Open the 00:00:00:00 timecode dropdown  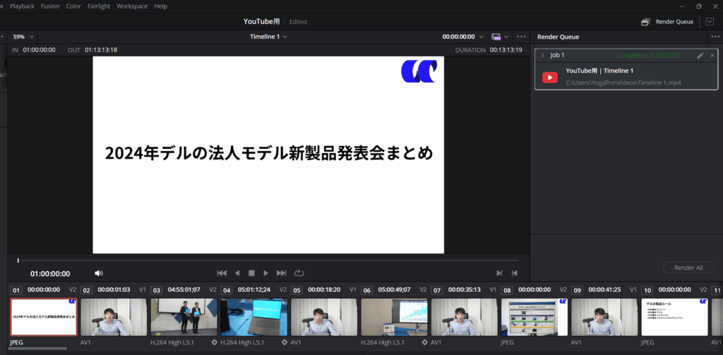(463, 37)
